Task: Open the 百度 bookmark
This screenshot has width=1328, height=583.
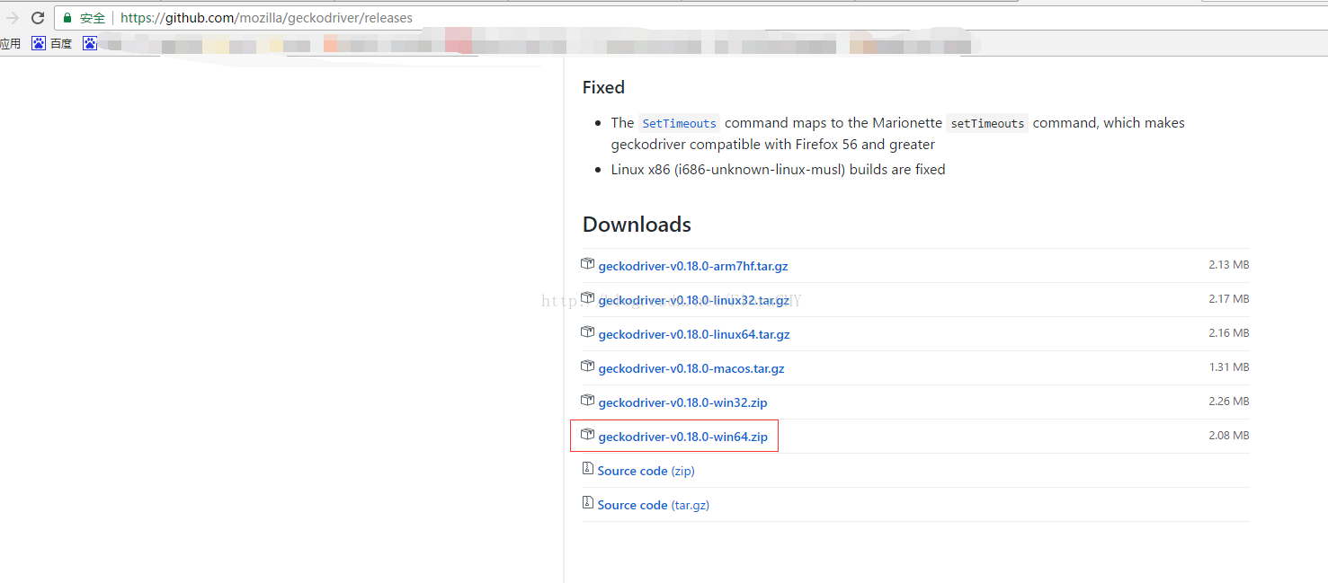Action: click(x=52, y=43)
